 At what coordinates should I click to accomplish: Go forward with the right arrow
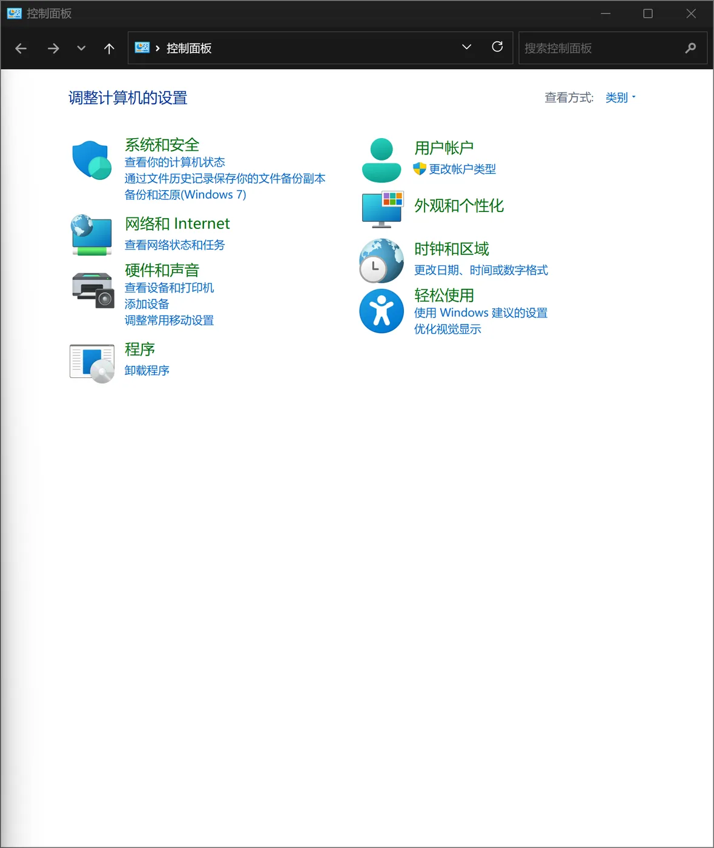(x=53, y=48)
